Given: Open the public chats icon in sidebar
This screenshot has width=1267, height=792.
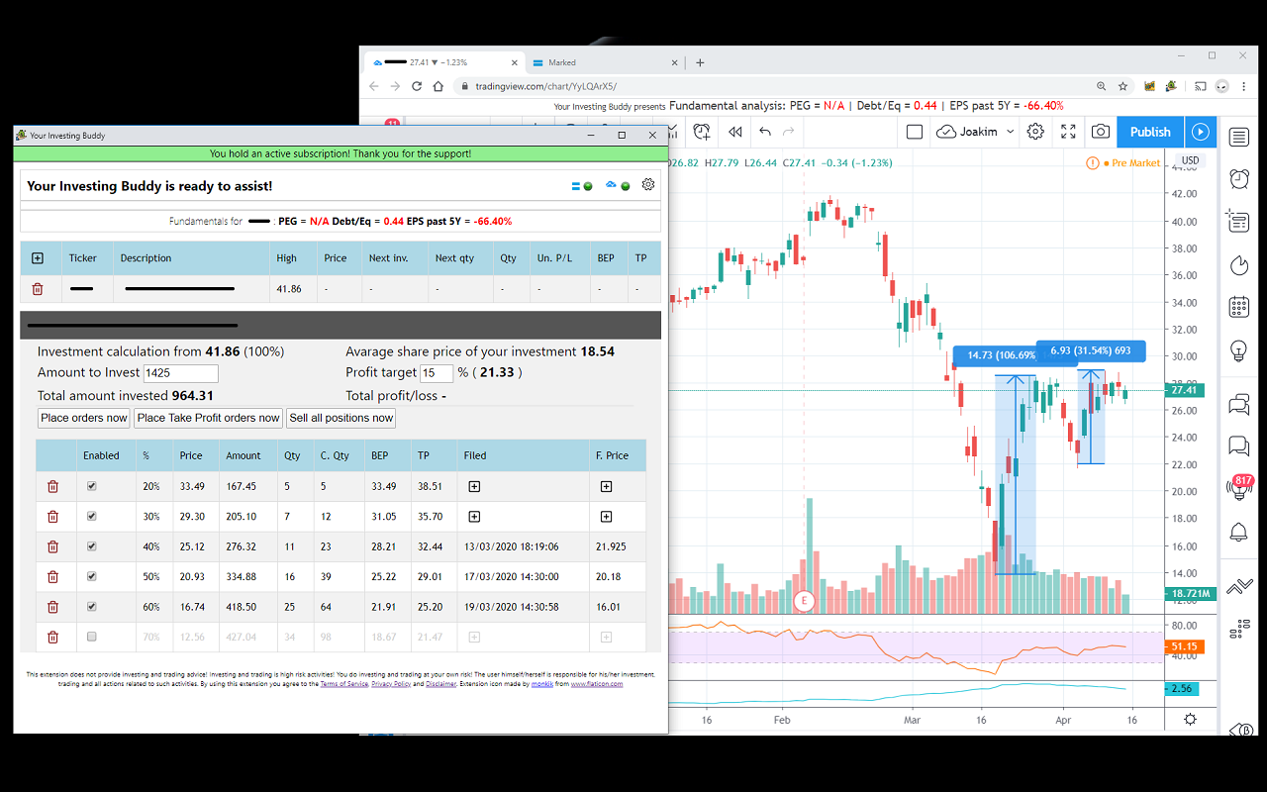Looking at the screenshot, I should click(x=1239, y=404).
